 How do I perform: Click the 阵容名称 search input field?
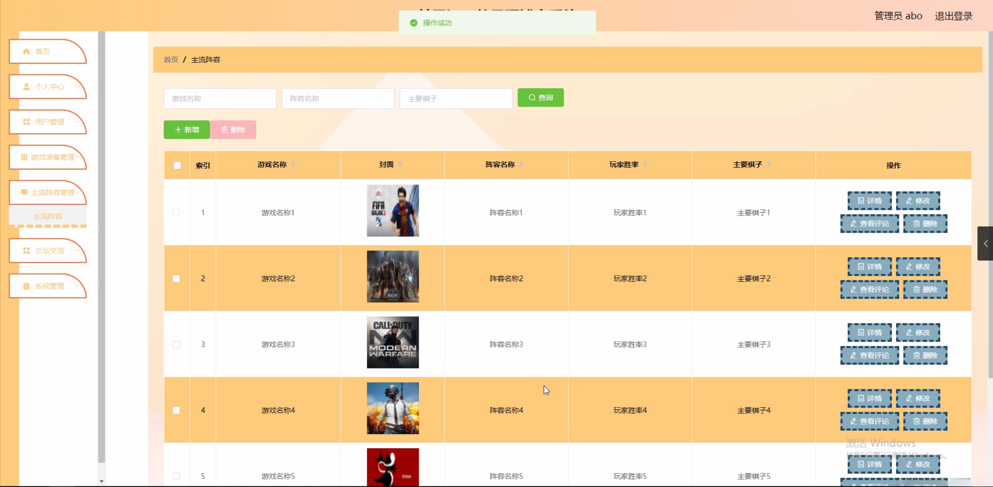[x=338, y=98]
